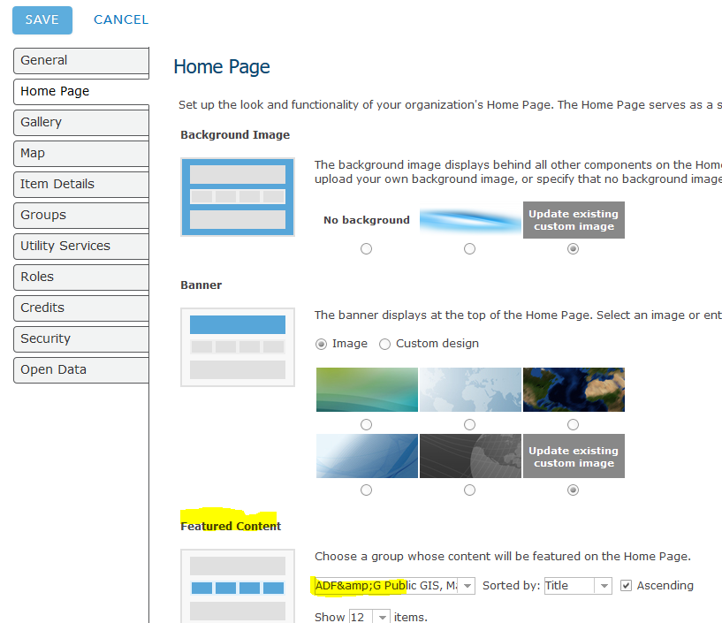Click the dark gray globe banner thumbnail

(x=470, y=456)
